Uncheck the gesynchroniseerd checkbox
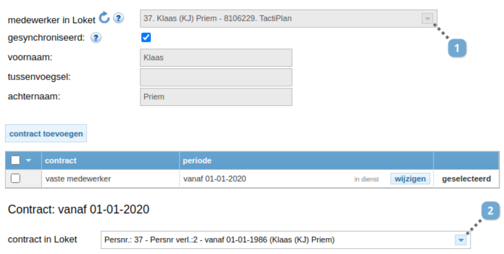The height and width of the screenshot is (254, 504). (146, 38)
